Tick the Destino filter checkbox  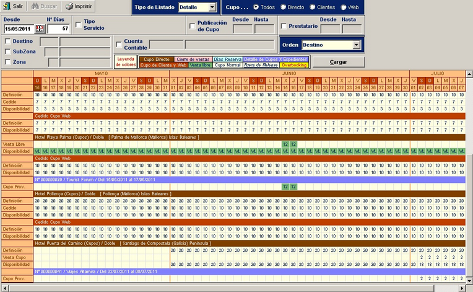pyautogui.click(x=8, y=41)
